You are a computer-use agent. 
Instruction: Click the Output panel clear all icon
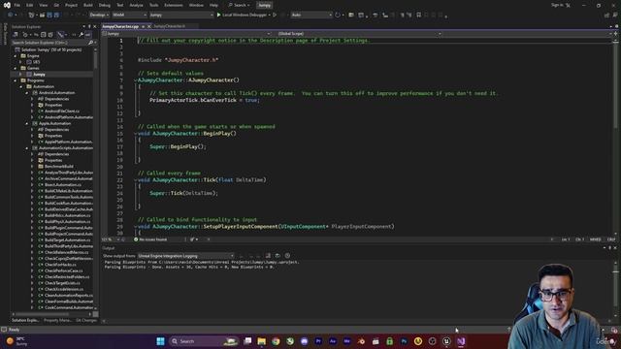click(268, 256)
